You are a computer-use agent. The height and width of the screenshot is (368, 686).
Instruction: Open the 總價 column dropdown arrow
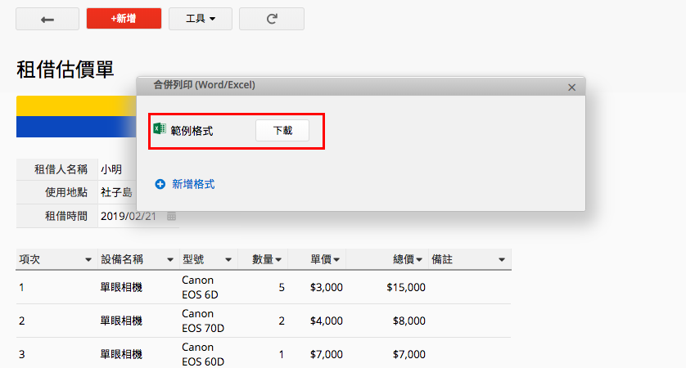tap(419, 259)
